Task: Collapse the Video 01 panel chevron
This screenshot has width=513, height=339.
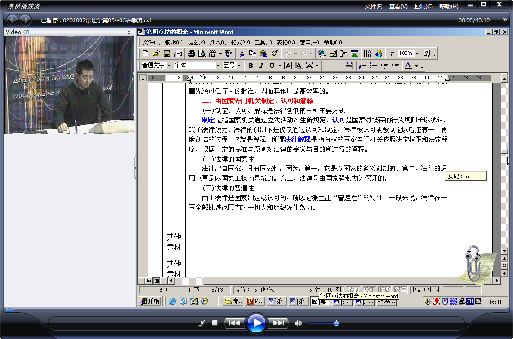Action: [129, 32]
